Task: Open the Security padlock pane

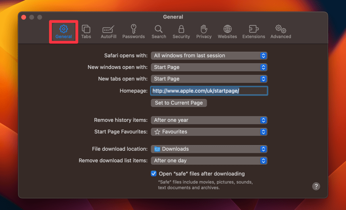Action: (181, 32)
